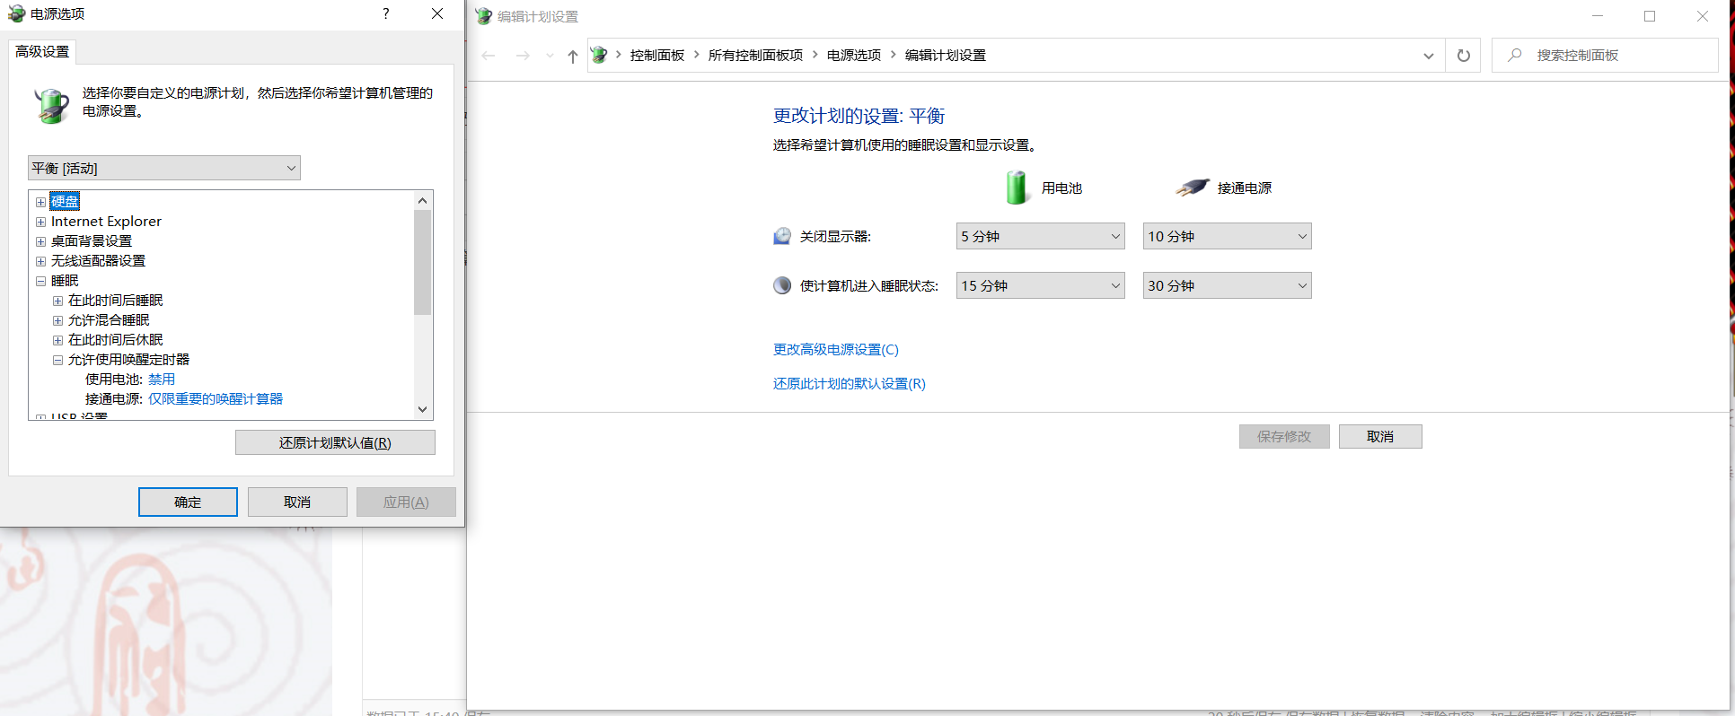This screenshot has width=1735, height=716.
Task: Click the battery icon beside the dialog description
Action: click(51, 105)
